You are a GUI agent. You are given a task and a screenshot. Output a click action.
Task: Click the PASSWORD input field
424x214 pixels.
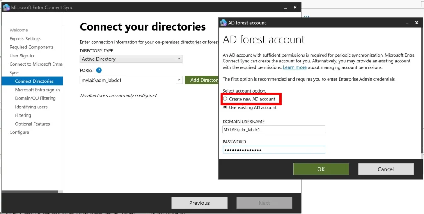tap(274, 150)
